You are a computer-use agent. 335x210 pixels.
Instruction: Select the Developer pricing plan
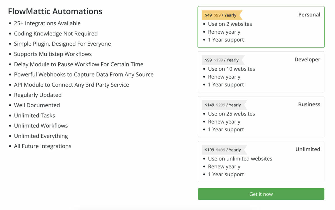[x=307, y=60]
